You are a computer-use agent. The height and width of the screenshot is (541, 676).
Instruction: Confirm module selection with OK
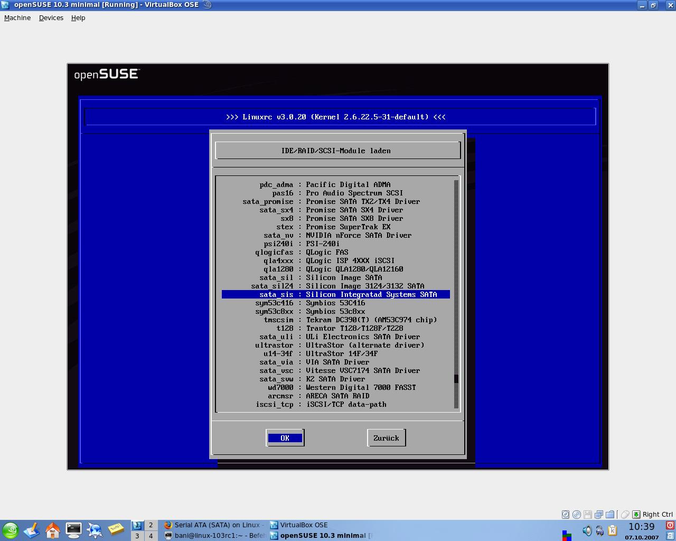pos(285,438)
